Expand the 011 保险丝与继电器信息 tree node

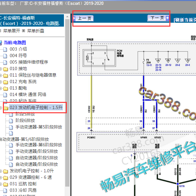click(x=1, y=75)
